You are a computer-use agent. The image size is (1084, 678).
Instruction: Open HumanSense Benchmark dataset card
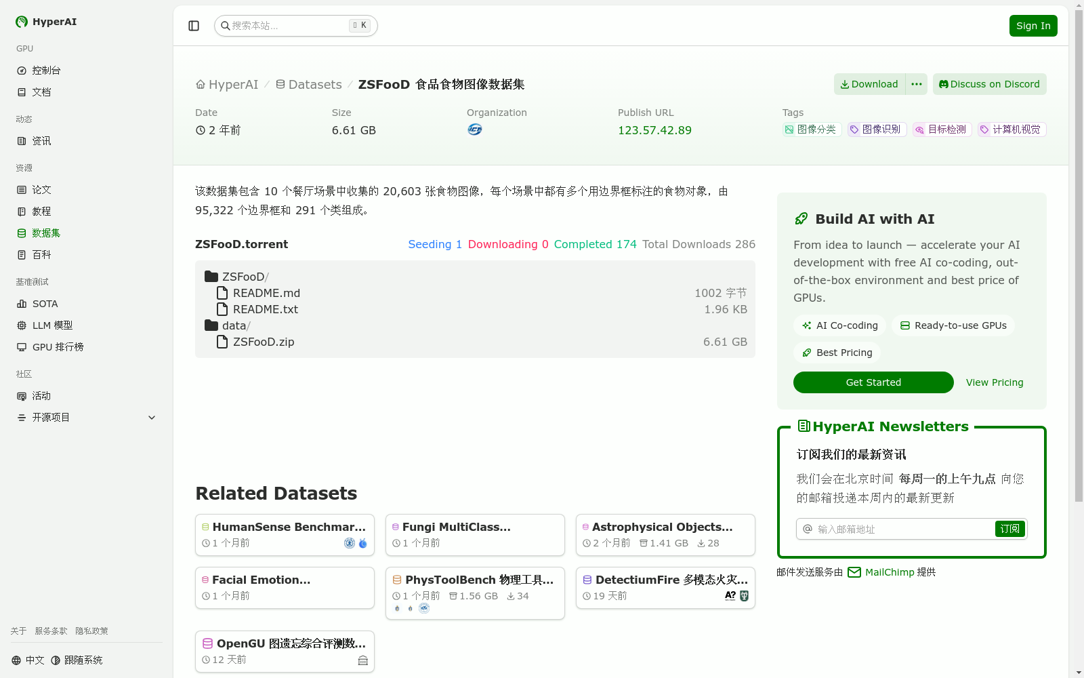tap(285, 535)
